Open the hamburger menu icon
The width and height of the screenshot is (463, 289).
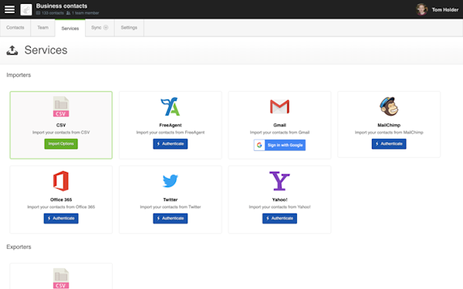point(9,9)
